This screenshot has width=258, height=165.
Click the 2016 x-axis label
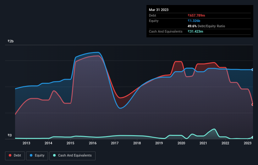(x=93, y=143)
